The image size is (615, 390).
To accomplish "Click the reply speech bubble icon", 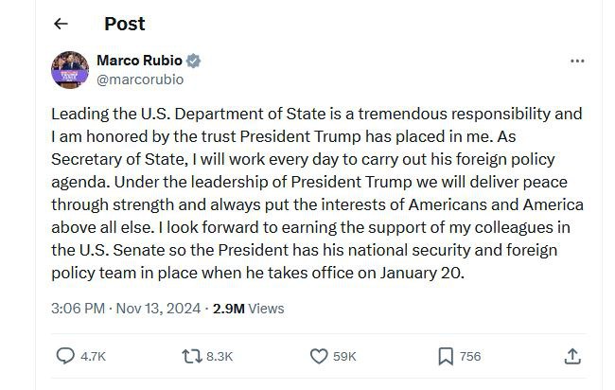I will click(65, 356).
